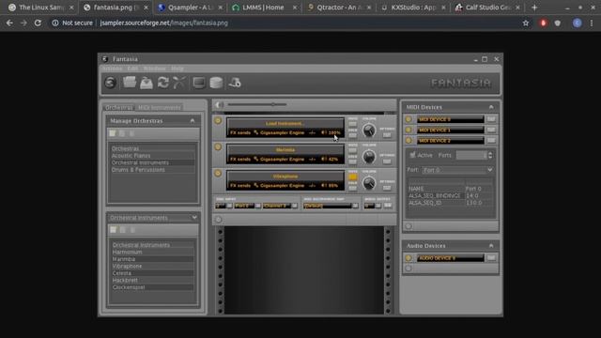Click the crossed tools reset sampler icon
Image resolution: width=601 pixels, height=338 pixels.
point(179,83)
